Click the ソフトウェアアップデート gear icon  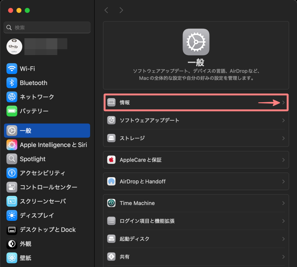112,120
